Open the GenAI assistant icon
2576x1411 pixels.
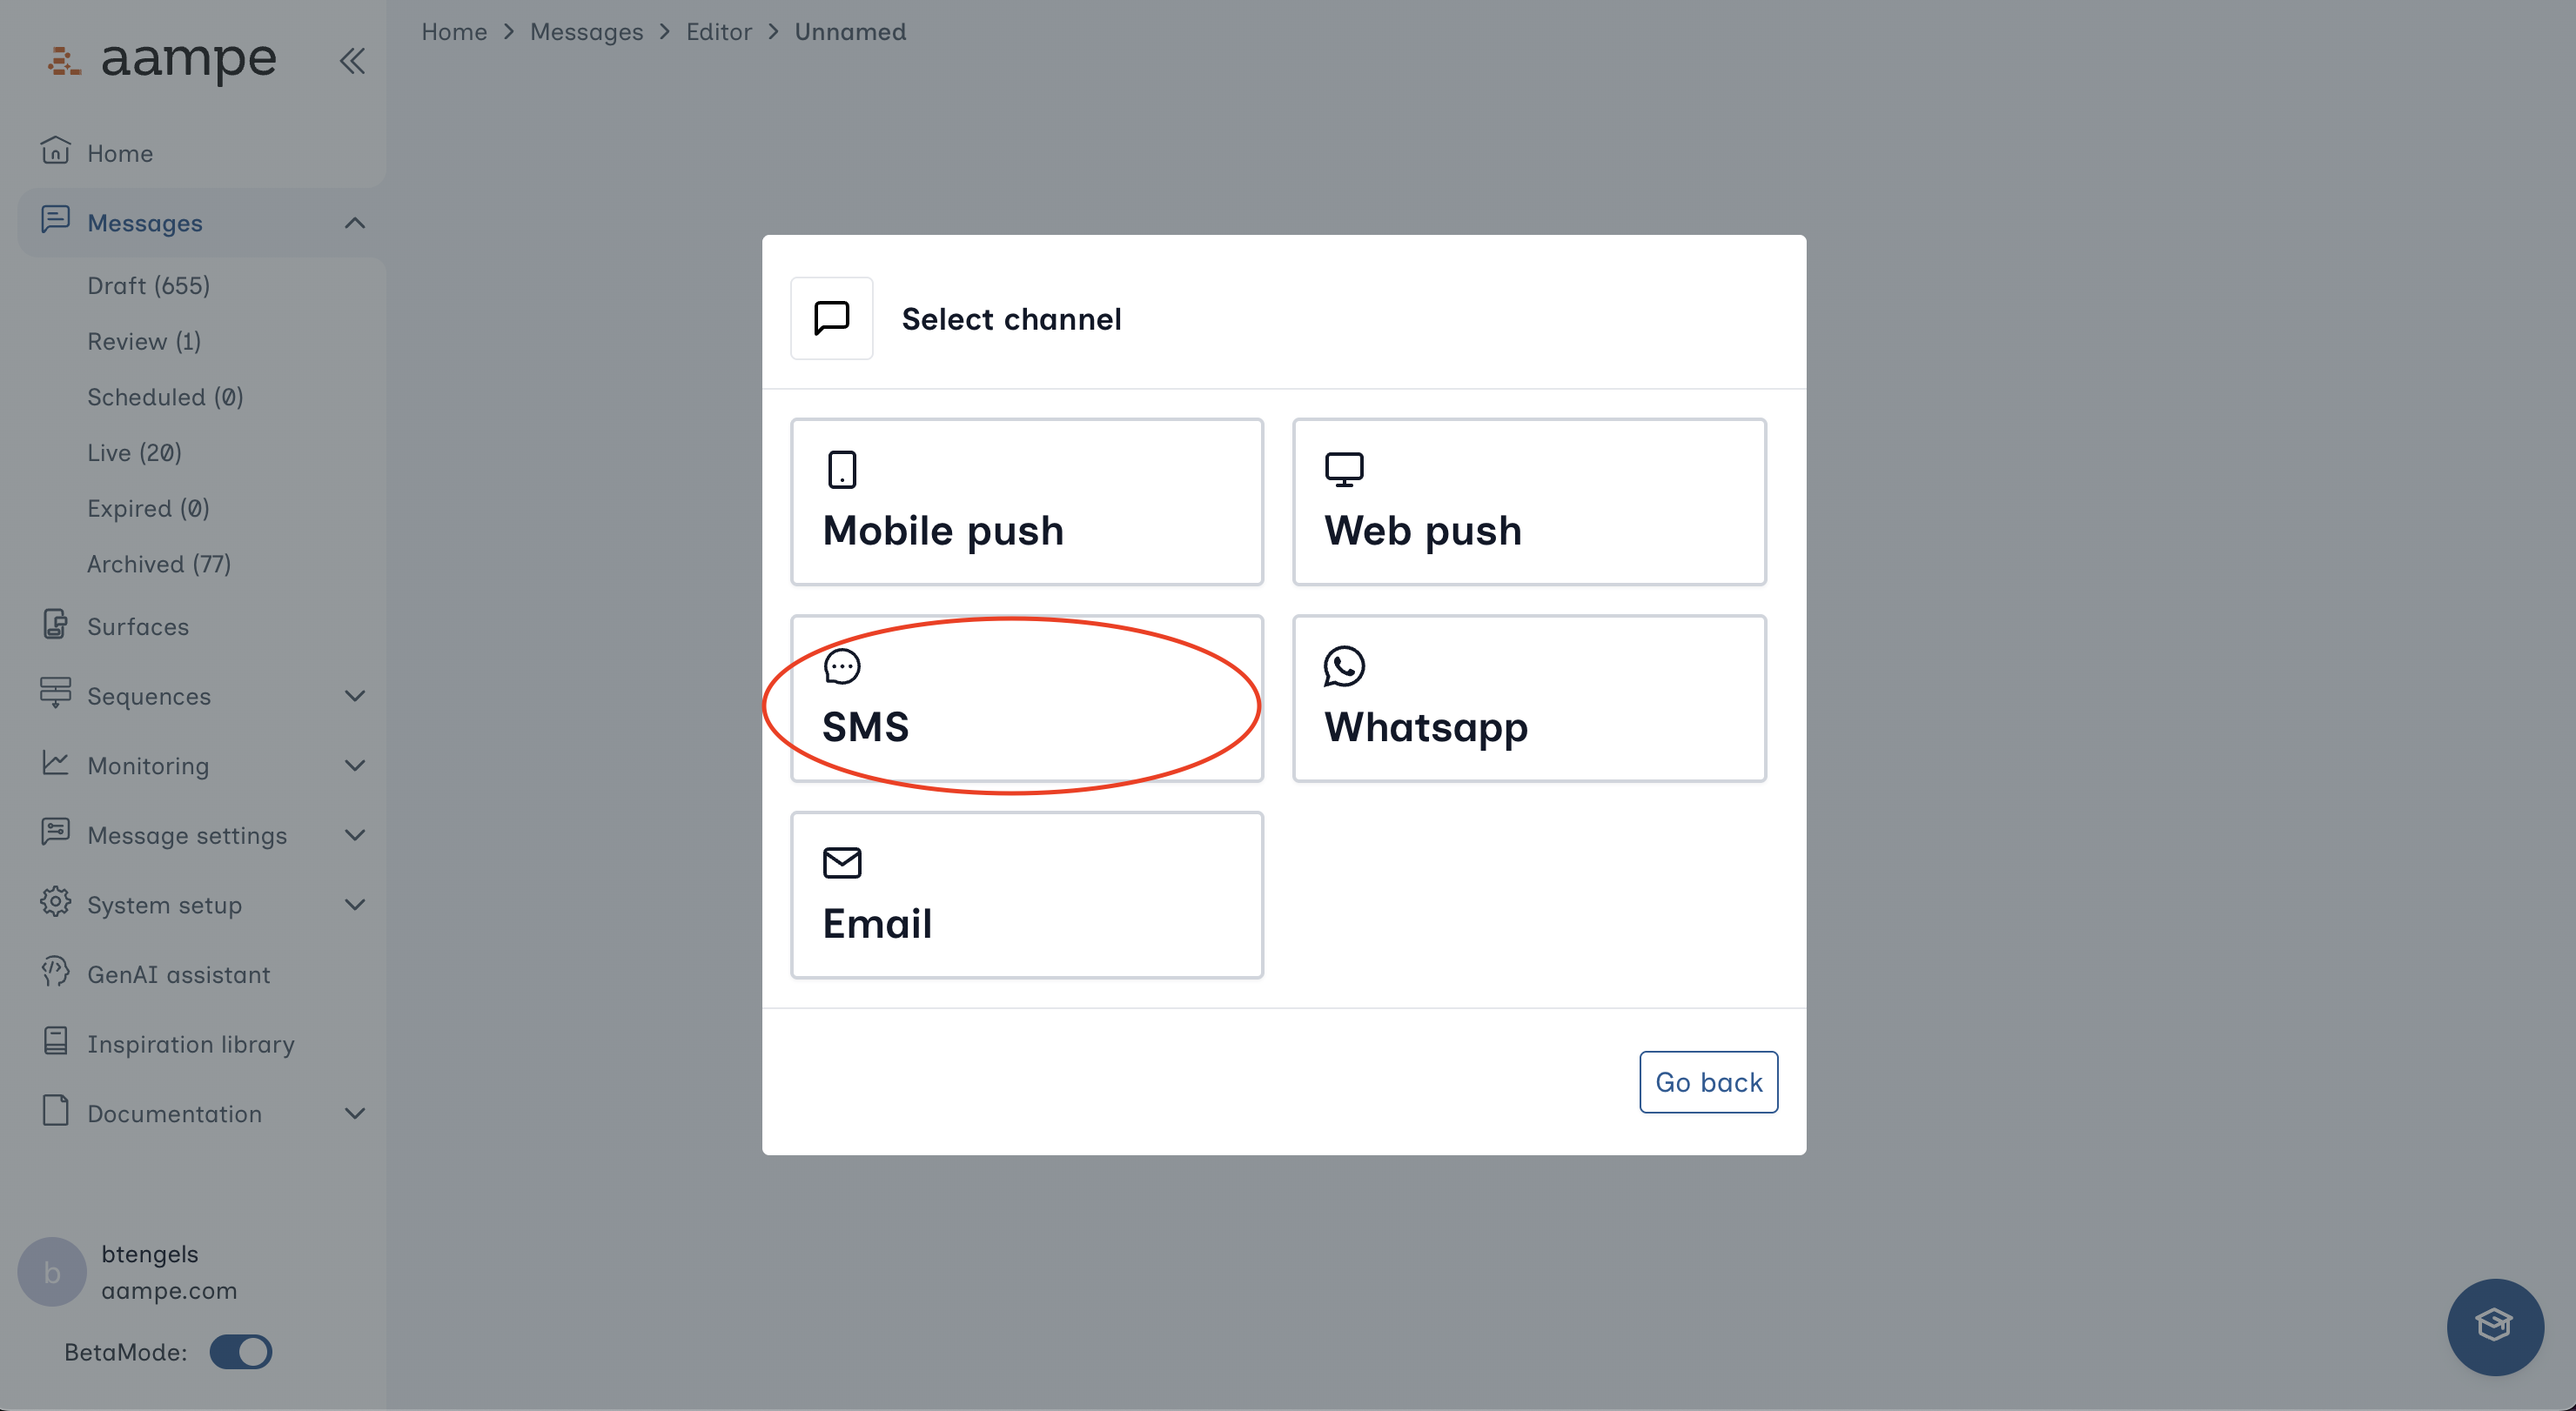click(x=55, y=973)
